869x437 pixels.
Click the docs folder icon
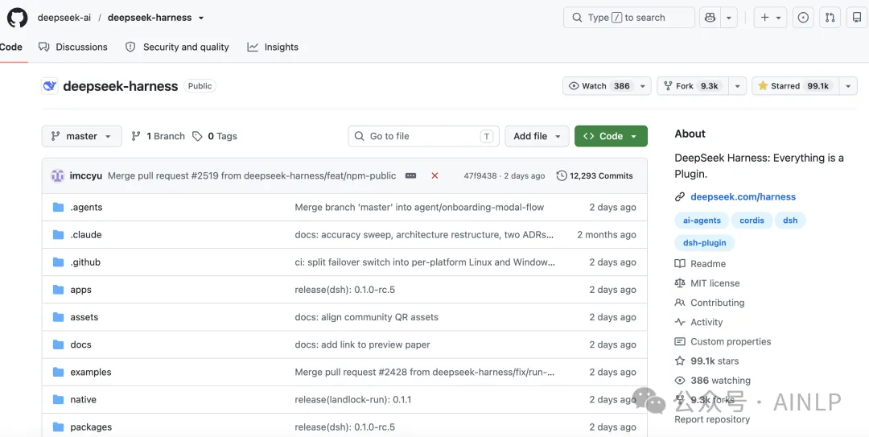pos(58,344)
